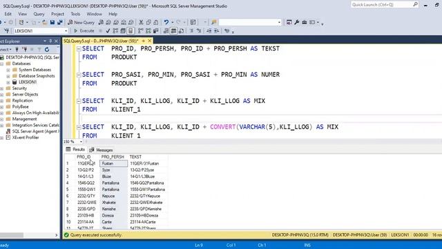Open the Project menu
Viewport: 442px width, 249px height.
pos(57,14)
